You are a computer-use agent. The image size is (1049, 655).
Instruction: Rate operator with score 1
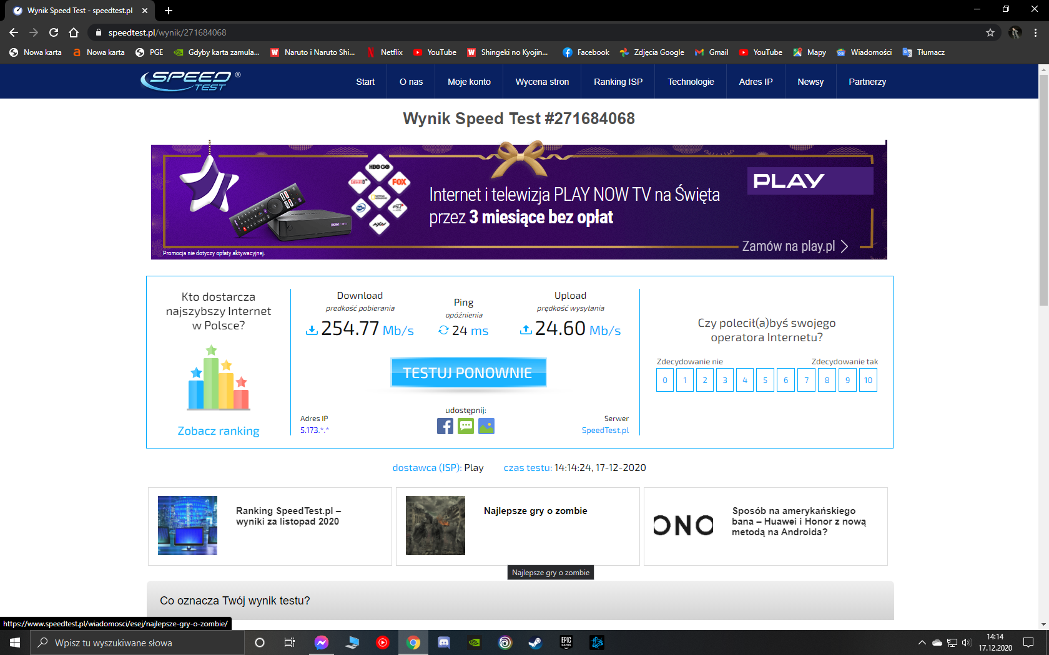click(685, 380)
